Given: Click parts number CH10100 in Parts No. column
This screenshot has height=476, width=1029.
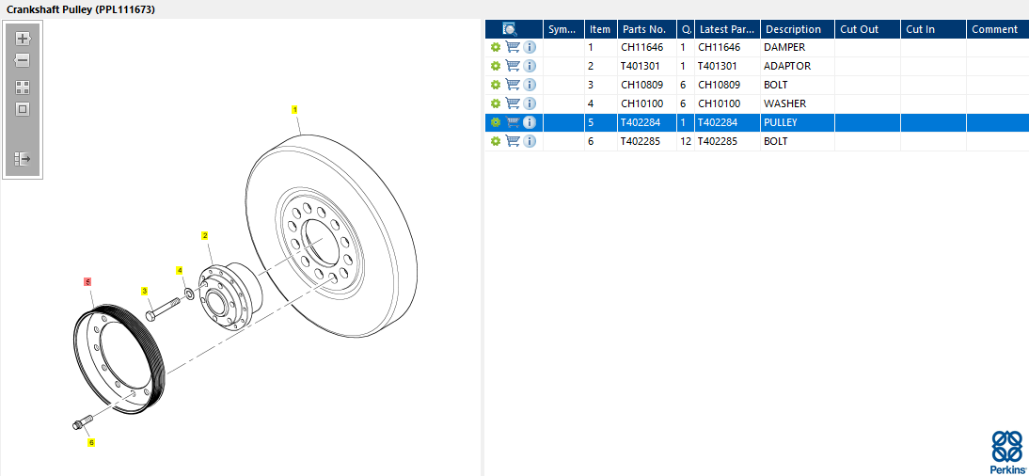Looking at the screenshot, I should coord(641,103).
